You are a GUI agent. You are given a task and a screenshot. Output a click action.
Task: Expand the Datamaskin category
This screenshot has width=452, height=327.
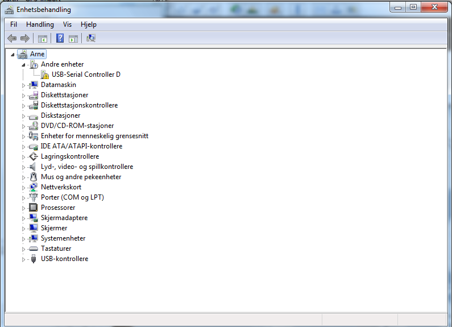(x=23, y=85)
